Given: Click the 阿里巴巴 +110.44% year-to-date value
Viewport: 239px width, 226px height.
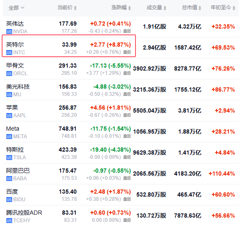Looking at the screenshot, I should coord(222,173).
